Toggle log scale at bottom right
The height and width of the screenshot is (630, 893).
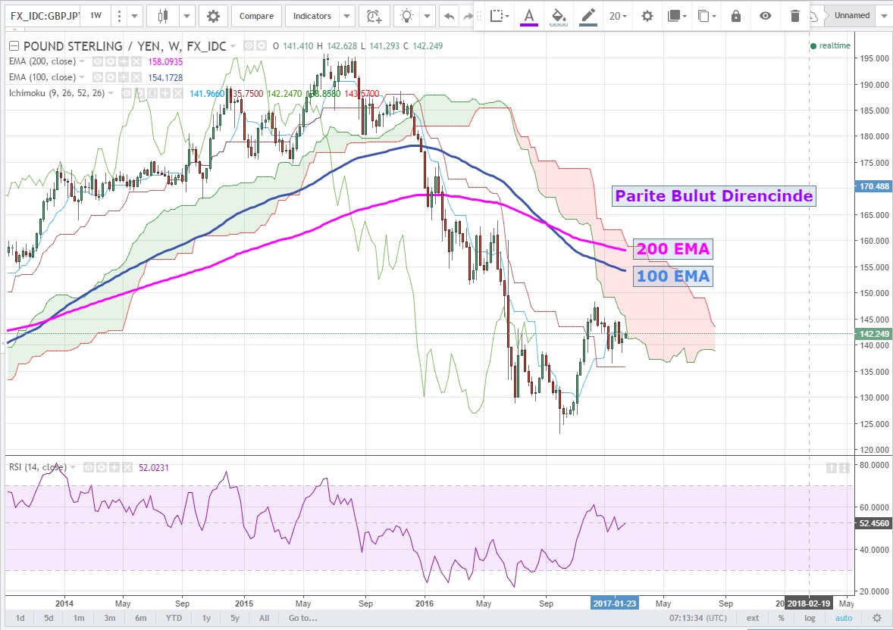click(x=810, y=618)
